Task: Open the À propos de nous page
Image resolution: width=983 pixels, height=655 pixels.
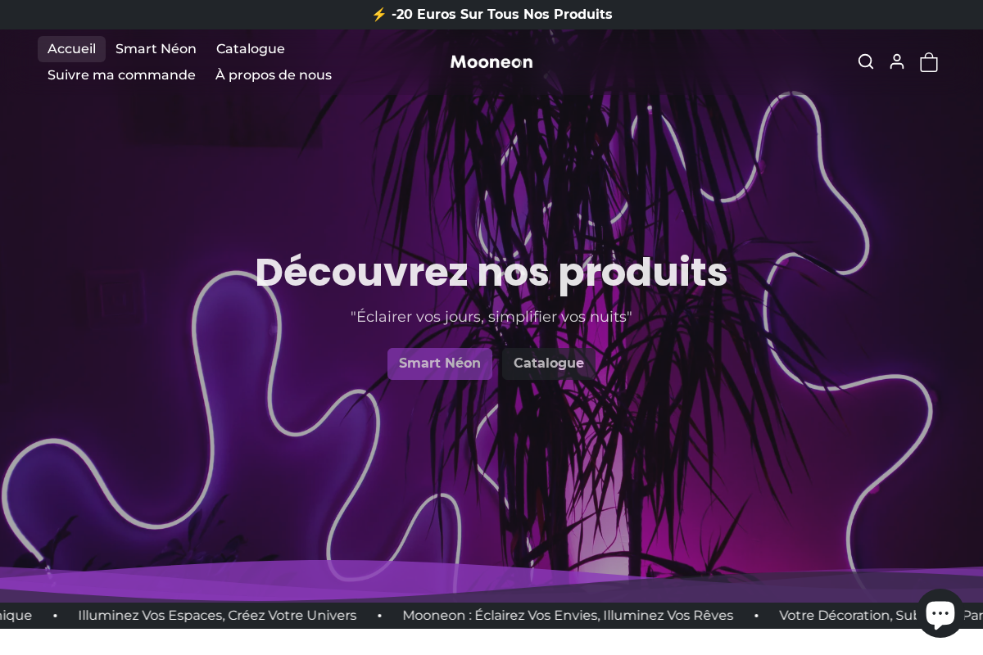Action: tap(274, 75)
